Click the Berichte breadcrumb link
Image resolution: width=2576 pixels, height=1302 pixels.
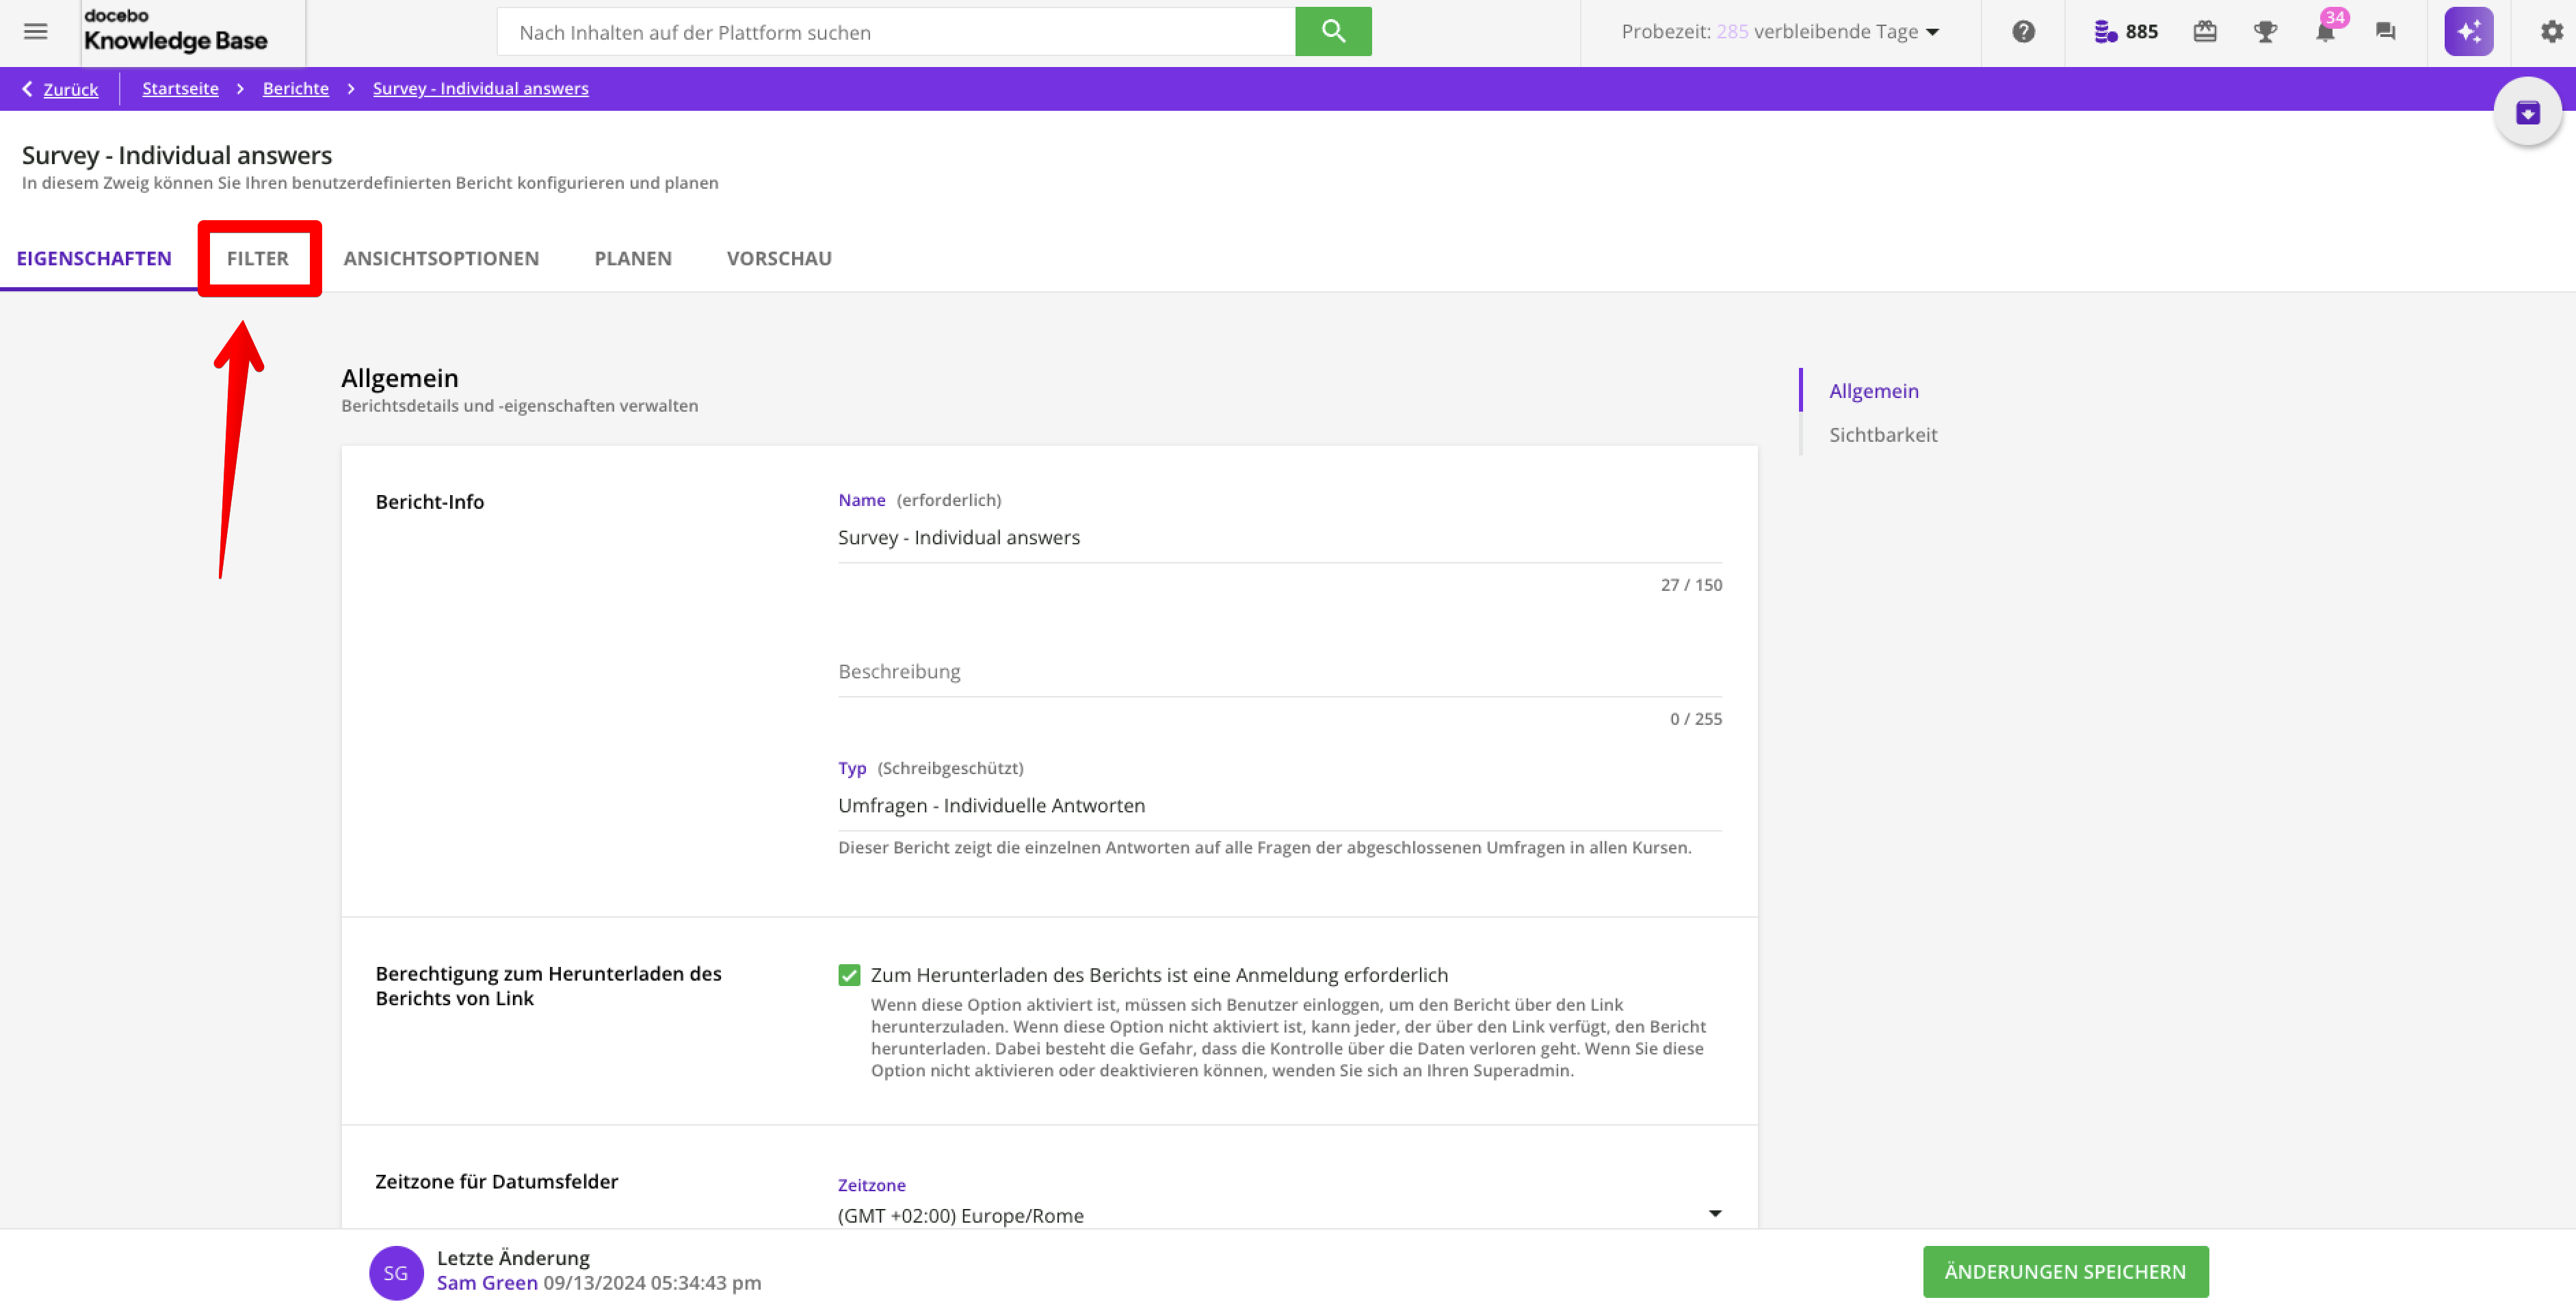(x=295, y=89)
